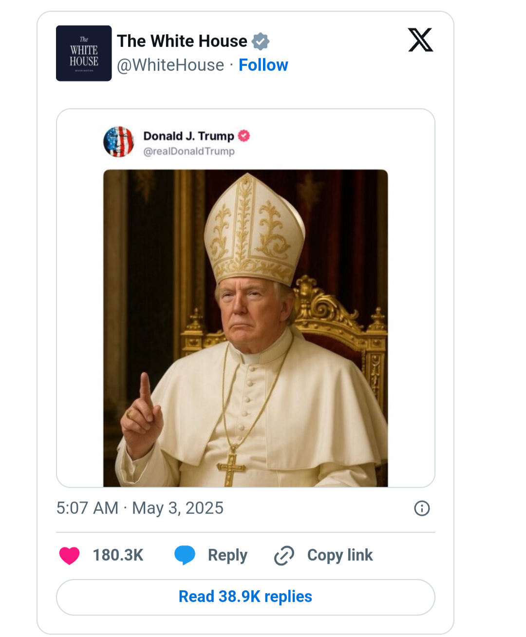Viewport: 526px width, 637px height.
Task: Click the X logo icon
Action: (x=420, y=40)
